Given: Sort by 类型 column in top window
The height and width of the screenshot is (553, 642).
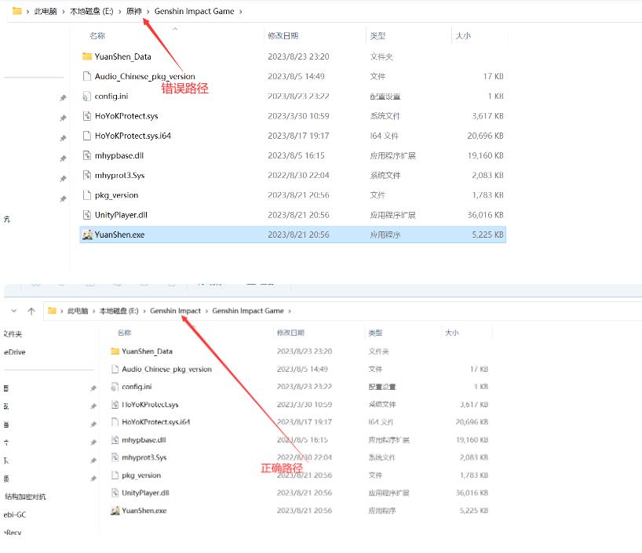Looking at the screenshot, I should click(x=378, y=35).
